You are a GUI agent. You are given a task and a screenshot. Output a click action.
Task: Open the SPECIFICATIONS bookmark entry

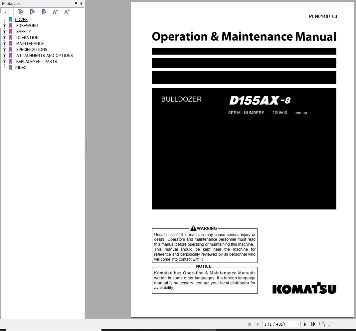[x=31, y=49]
